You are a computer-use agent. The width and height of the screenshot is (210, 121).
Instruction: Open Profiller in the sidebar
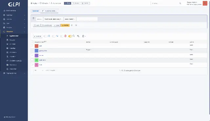[12, 56]
